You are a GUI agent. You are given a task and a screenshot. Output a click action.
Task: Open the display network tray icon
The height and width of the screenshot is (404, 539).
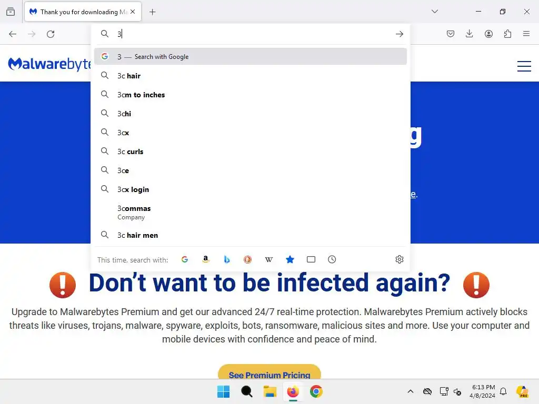click(x=444, y=391)
